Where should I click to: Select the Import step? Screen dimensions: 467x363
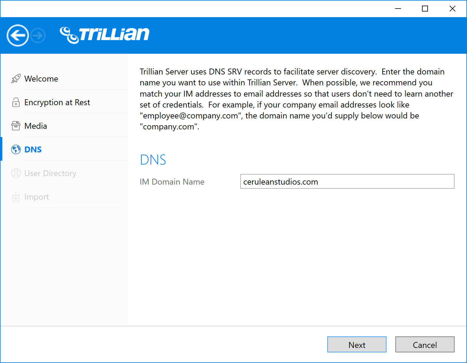pyautogui.click(x=65, y=197)
